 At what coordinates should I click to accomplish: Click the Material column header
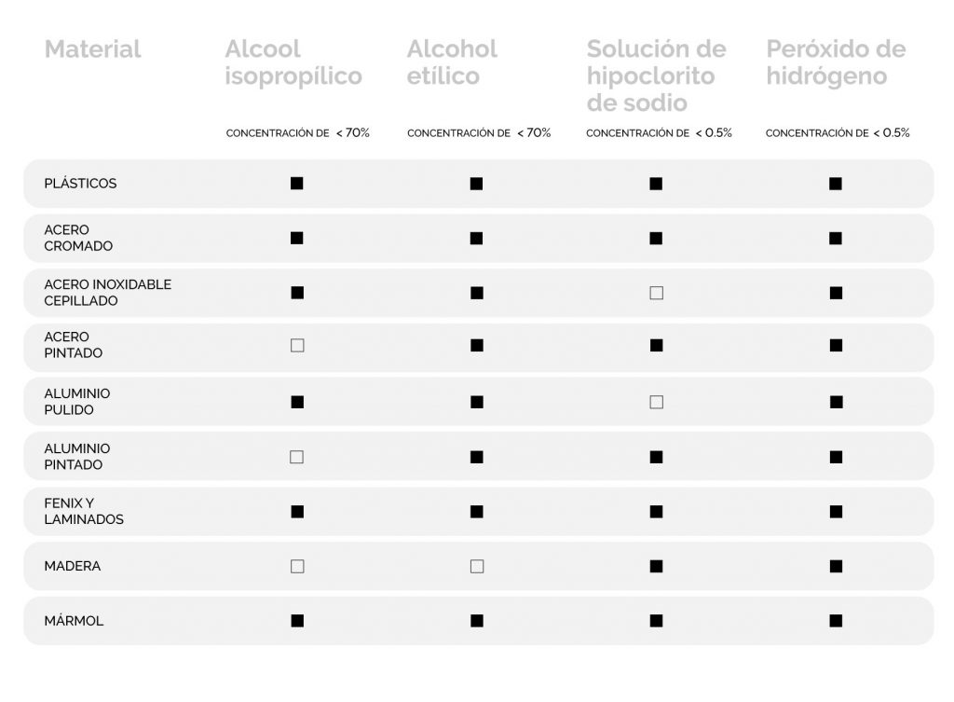point(92,48)
